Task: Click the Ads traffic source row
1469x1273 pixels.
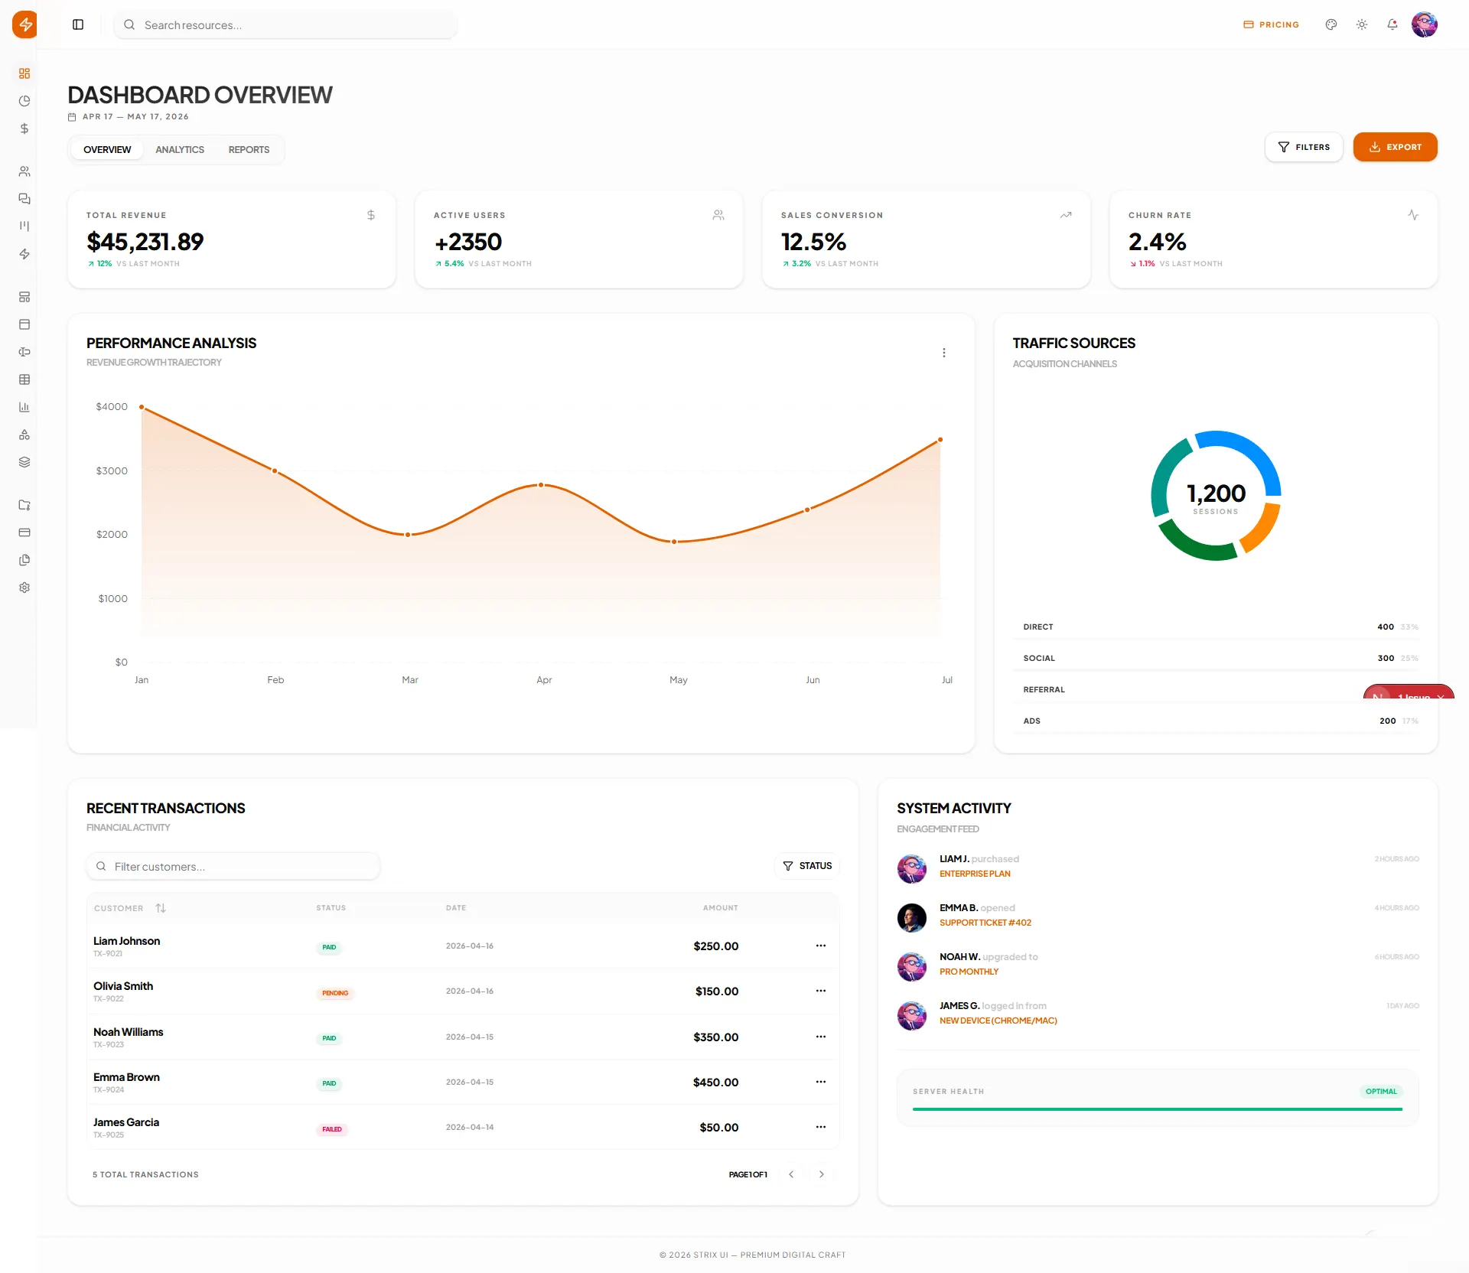Action: point(1216,721)
